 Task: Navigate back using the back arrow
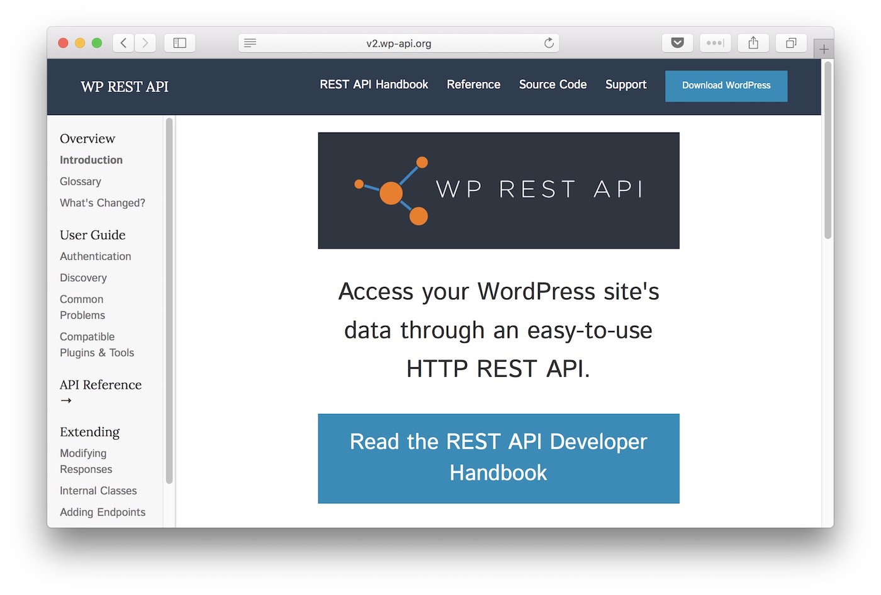(x=123, y=43)
